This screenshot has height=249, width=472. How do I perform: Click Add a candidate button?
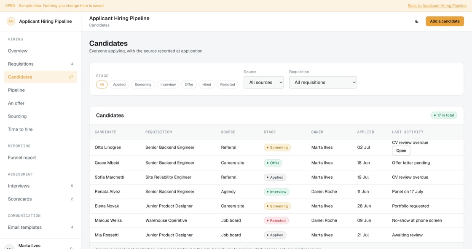tap(445, 21)
